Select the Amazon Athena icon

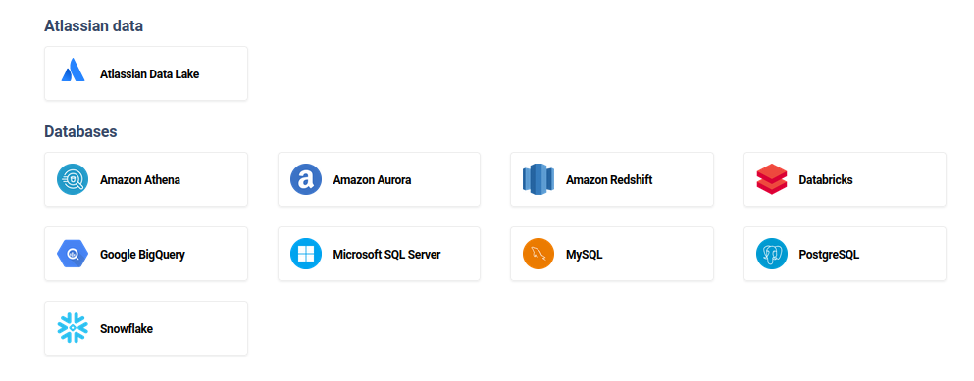click(x=73, y=180)
